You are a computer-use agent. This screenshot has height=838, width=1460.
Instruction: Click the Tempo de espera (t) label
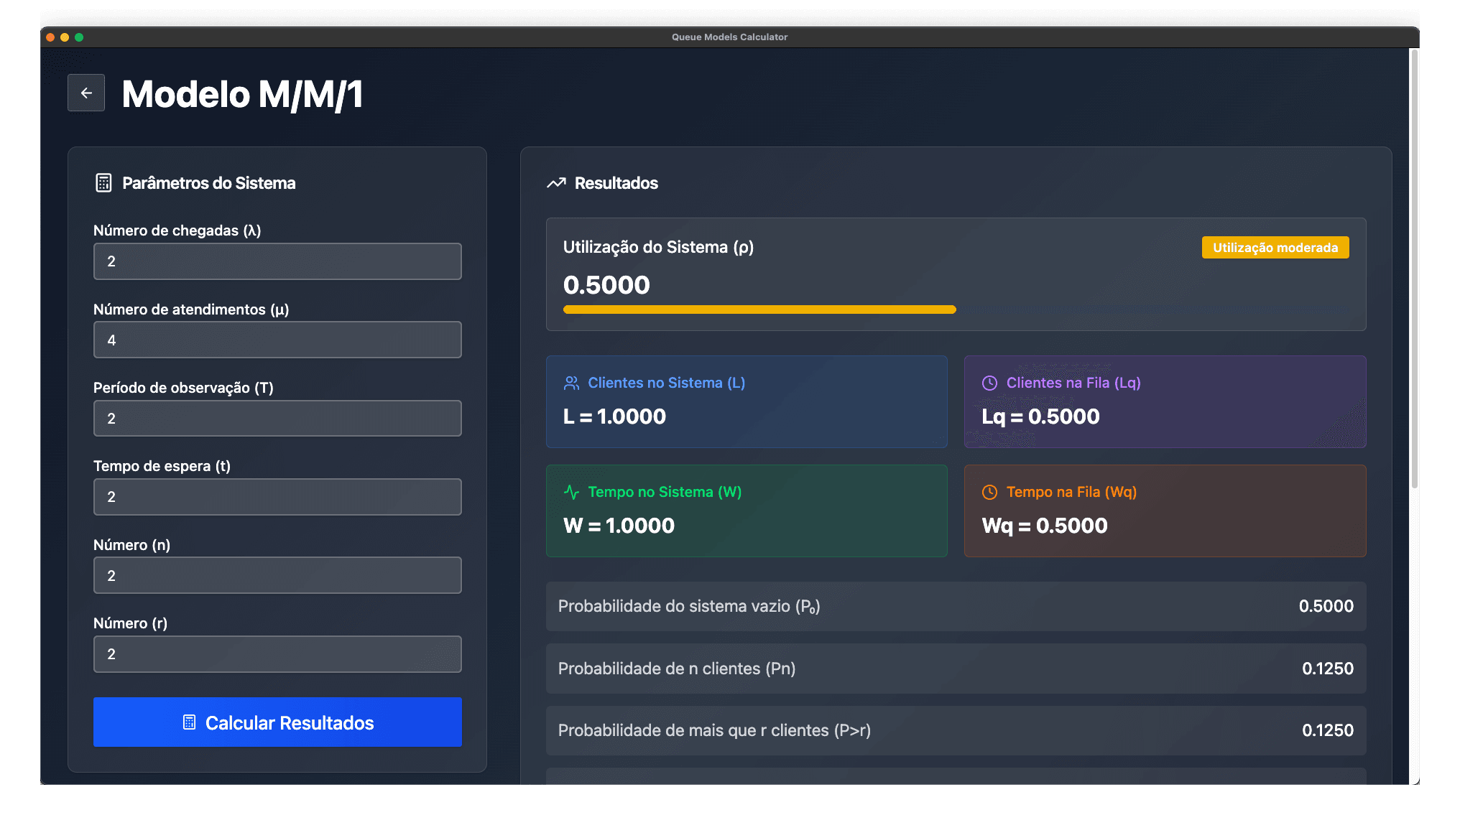pyautogui.click(x=162, y=466)
